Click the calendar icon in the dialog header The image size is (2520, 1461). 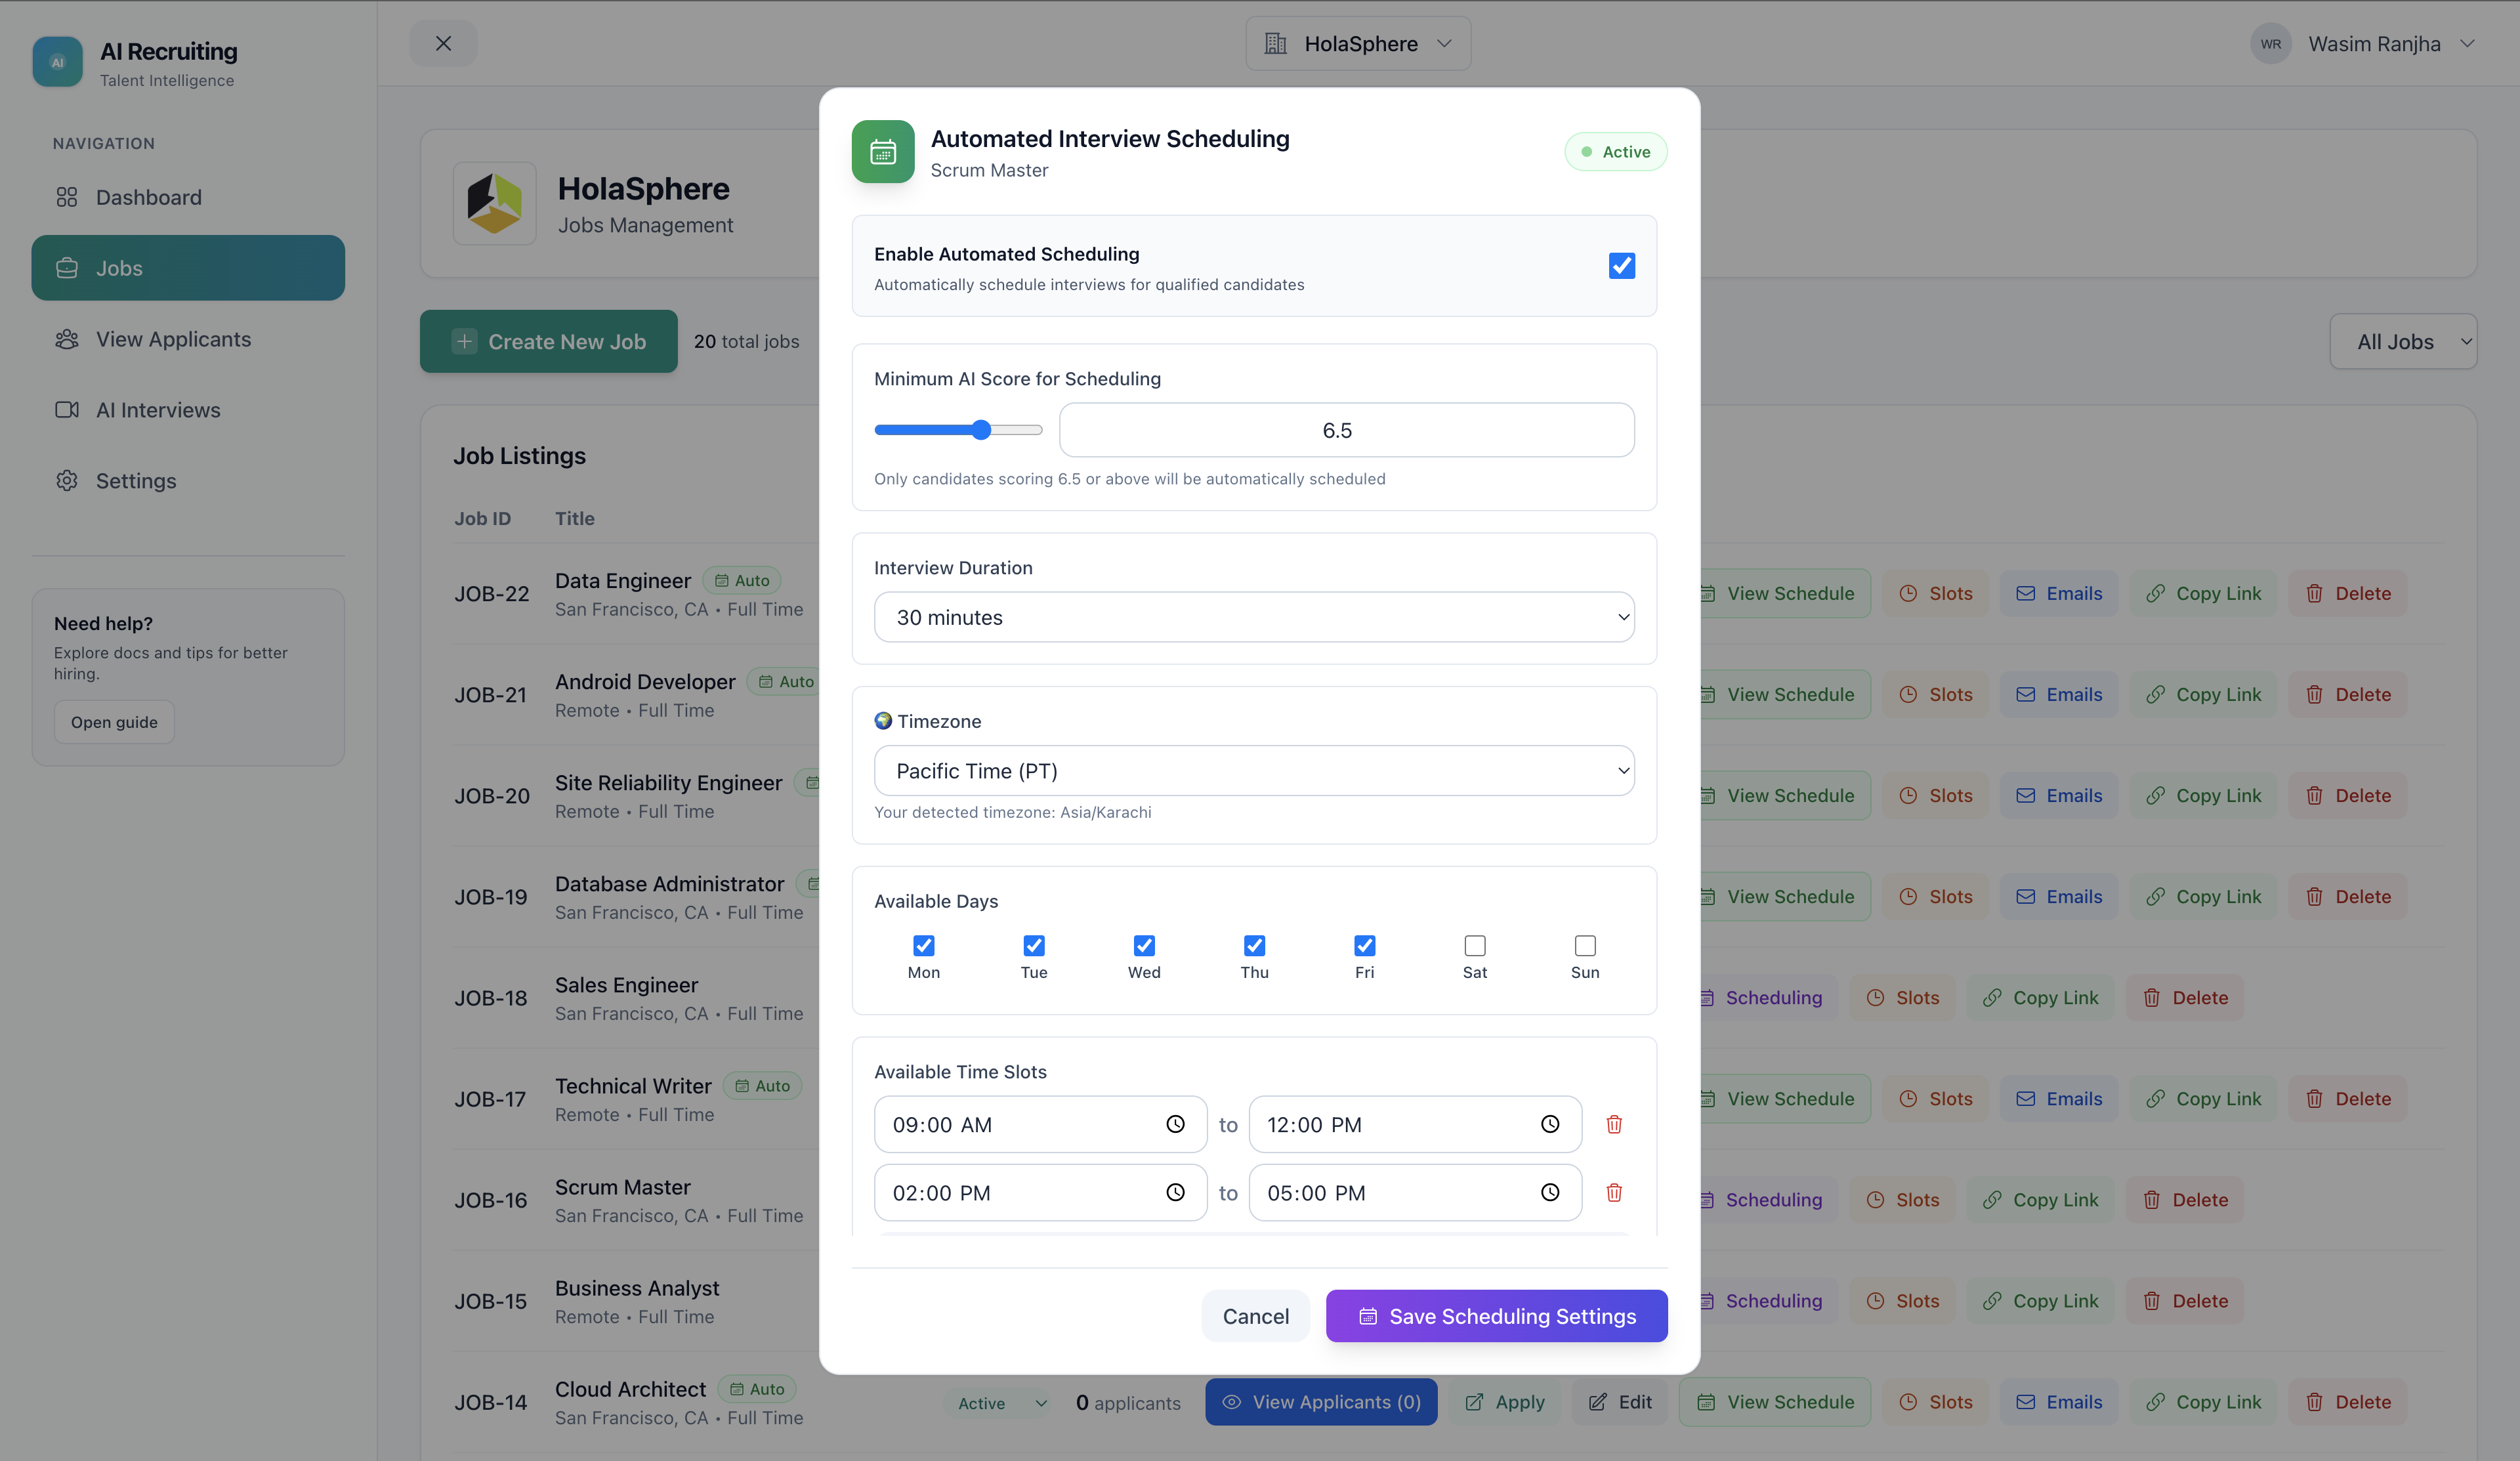(x=882, y=151)
